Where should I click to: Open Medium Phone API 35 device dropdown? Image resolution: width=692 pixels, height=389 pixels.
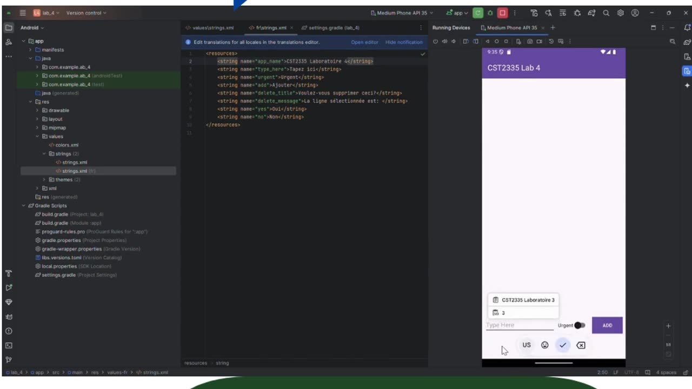pyautogui.click(x=402, y=13)
